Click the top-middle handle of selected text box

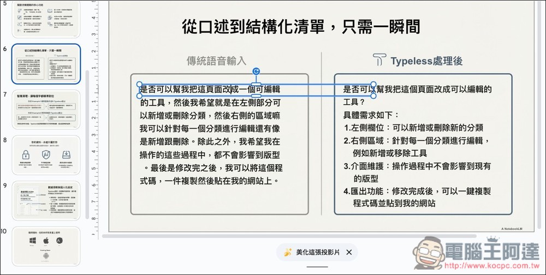coord(256,84)
